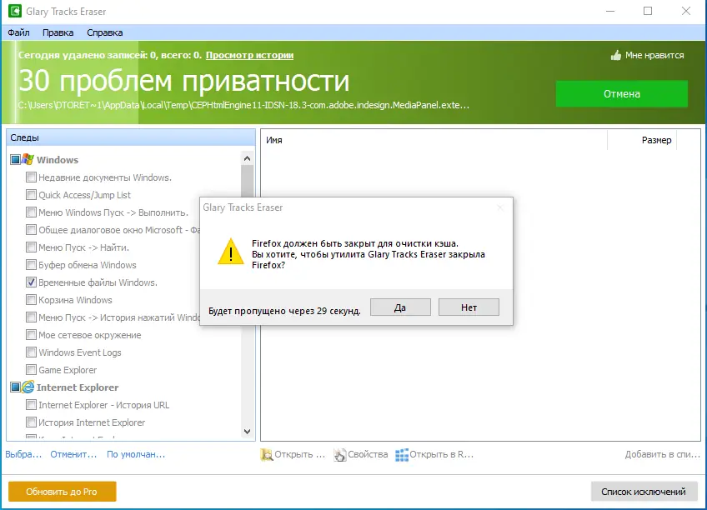
Task: Close the Firefox prompt dialog with X
Action: click(500, 207)
